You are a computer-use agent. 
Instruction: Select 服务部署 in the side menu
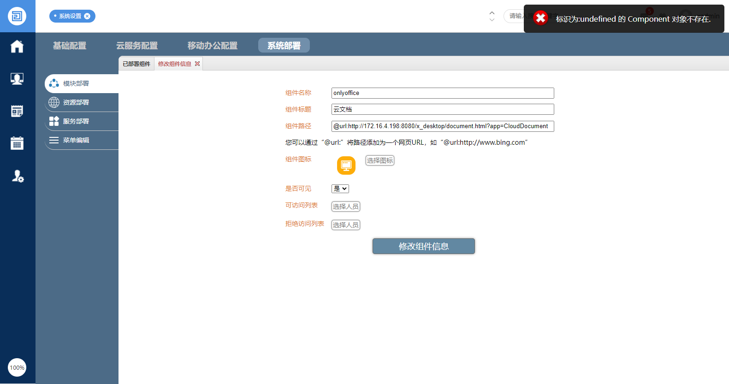76,121
